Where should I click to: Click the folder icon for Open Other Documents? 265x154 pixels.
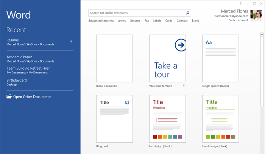click(x=9, y=97)
